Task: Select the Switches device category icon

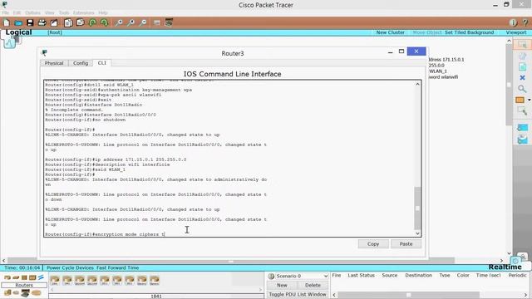Action: (16, 277)
